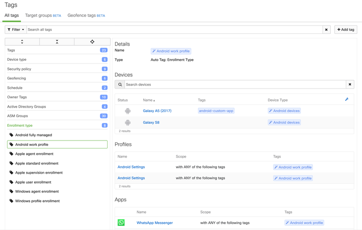
Task: Sort devices by the Name column header
Action: click(148, 100)
